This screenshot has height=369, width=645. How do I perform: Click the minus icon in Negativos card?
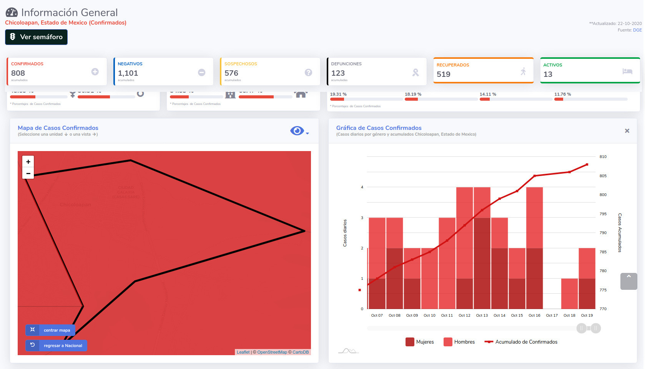coord(202,72)
